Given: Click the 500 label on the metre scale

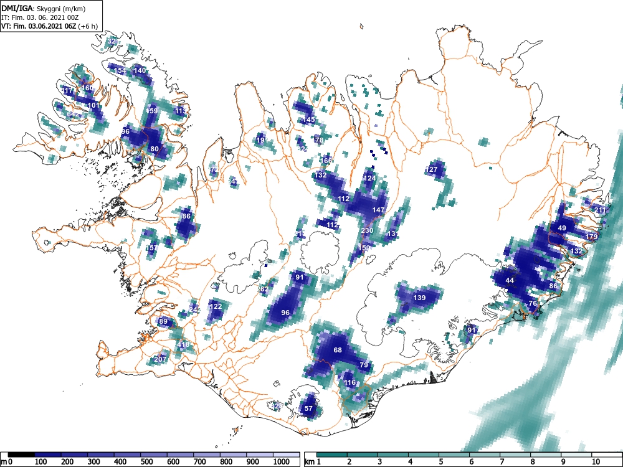Looking at the screenshot, I should pyautogui.click(x=147, y=462).
